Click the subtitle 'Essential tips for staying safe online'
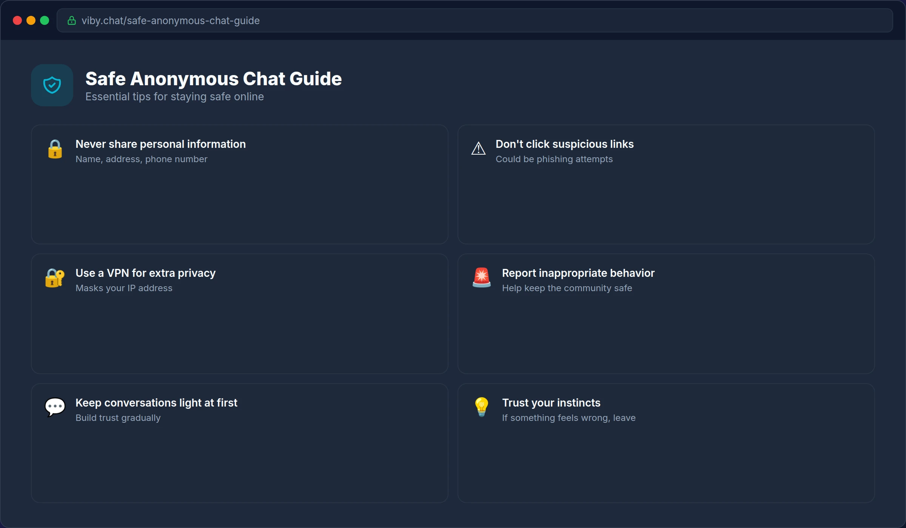 [174, 97]
